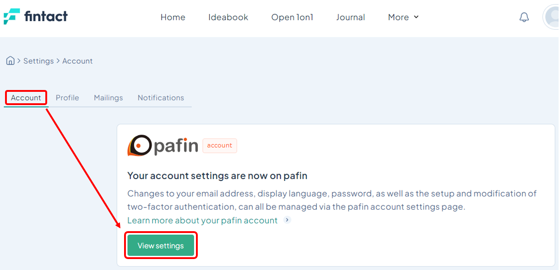The image size is (559, 270).
Task: Click the pafin logo
Action: point(163,146)
